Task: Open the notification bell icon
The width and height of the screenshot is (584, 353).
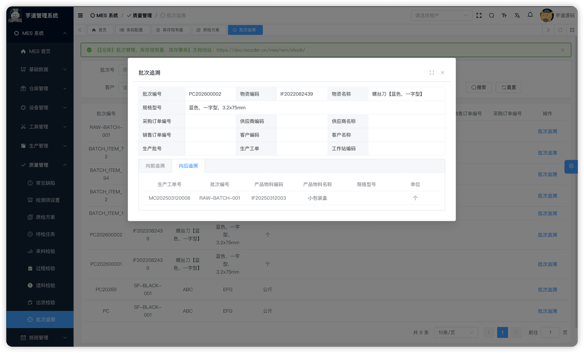Action: [530, 15]
